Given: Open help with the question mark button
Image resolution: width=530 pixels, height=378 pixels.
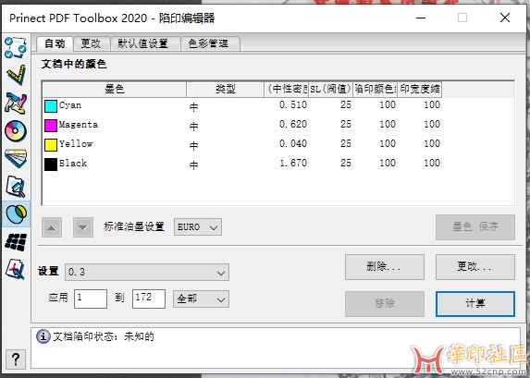Looking at the screenshot, I should click(15, 360).
